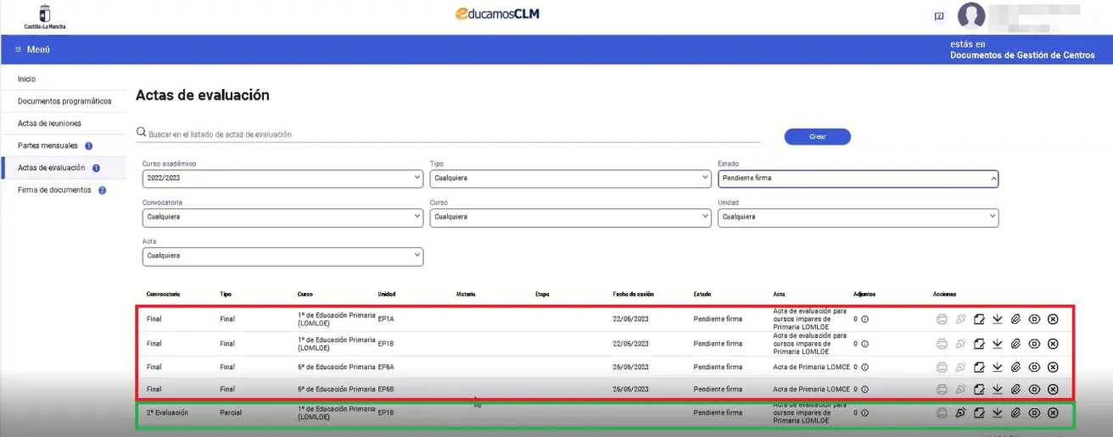Go to Partes mensuales in the sidebar
Viewport: 1113px width, 437px height.
coord(48,146)
